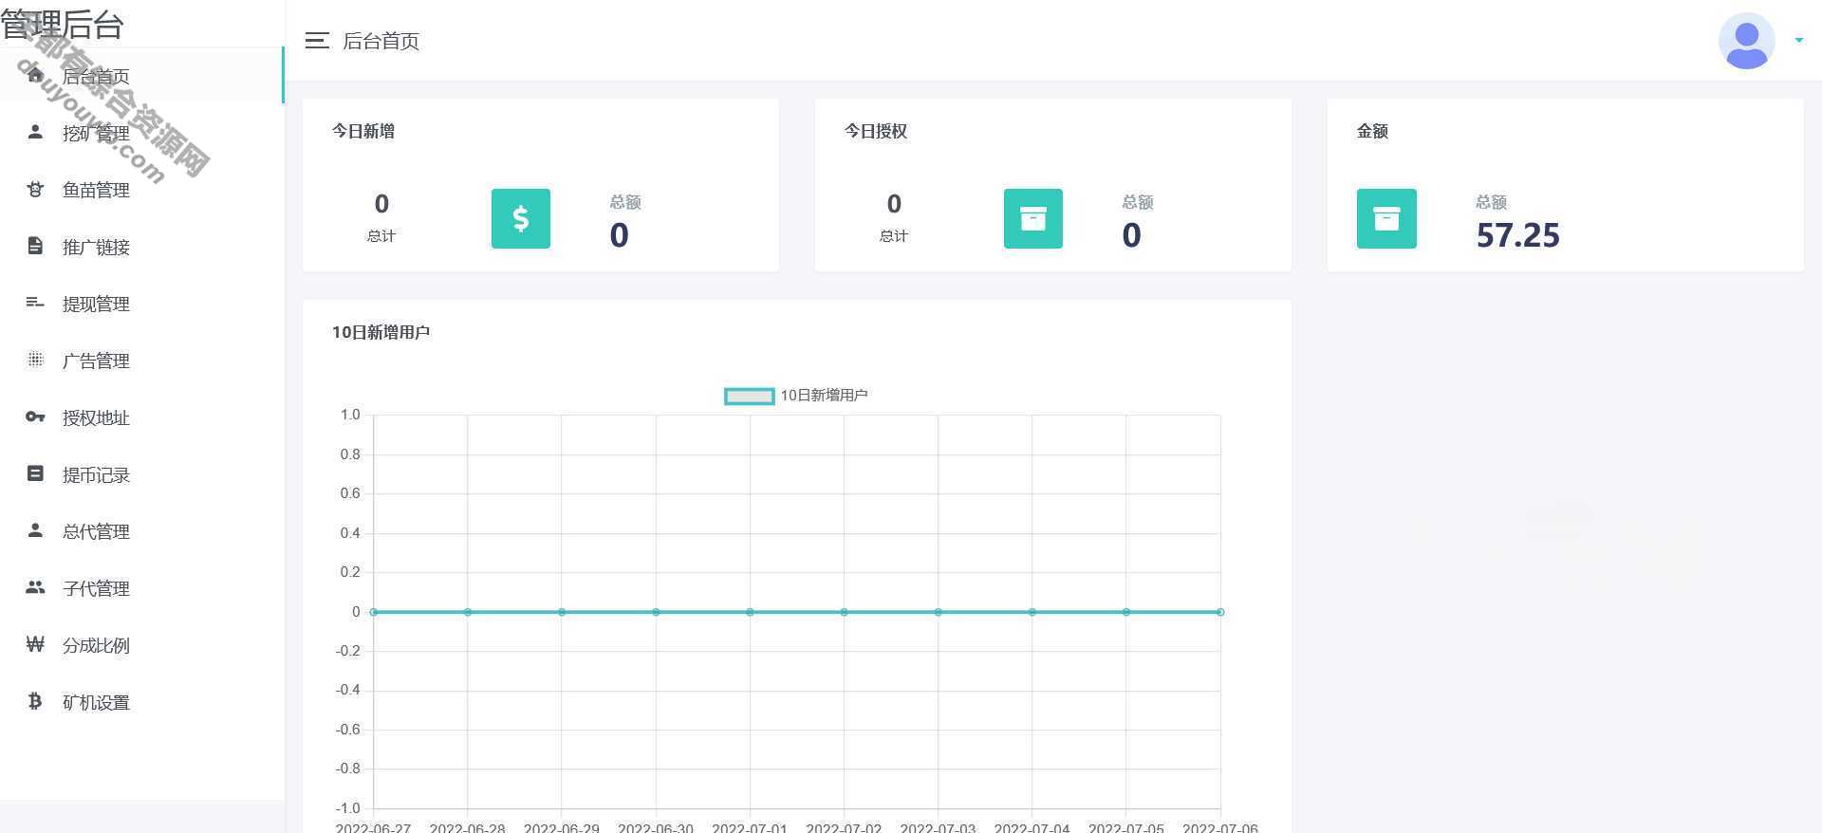This screenshot has height=833, width=1822.
Task: Click the record icon beside 提币记录
Action: coord(35,473)
